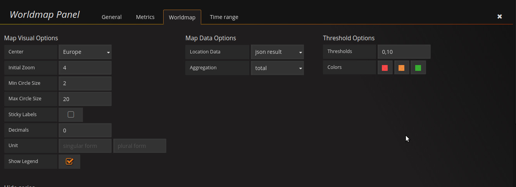
Task: Switch to the Metrics tab
Action: (145, 17)
